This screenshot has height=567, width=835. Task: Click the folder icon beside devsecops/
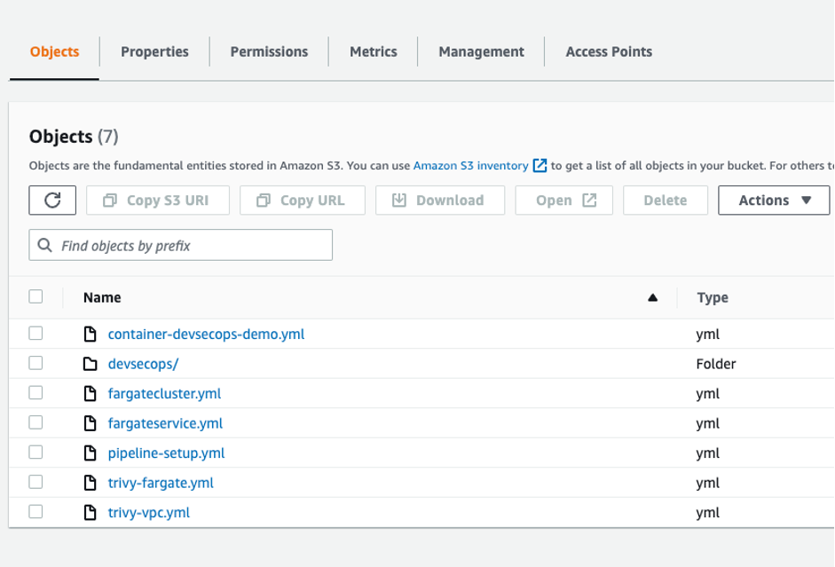[x=89, y=363]
